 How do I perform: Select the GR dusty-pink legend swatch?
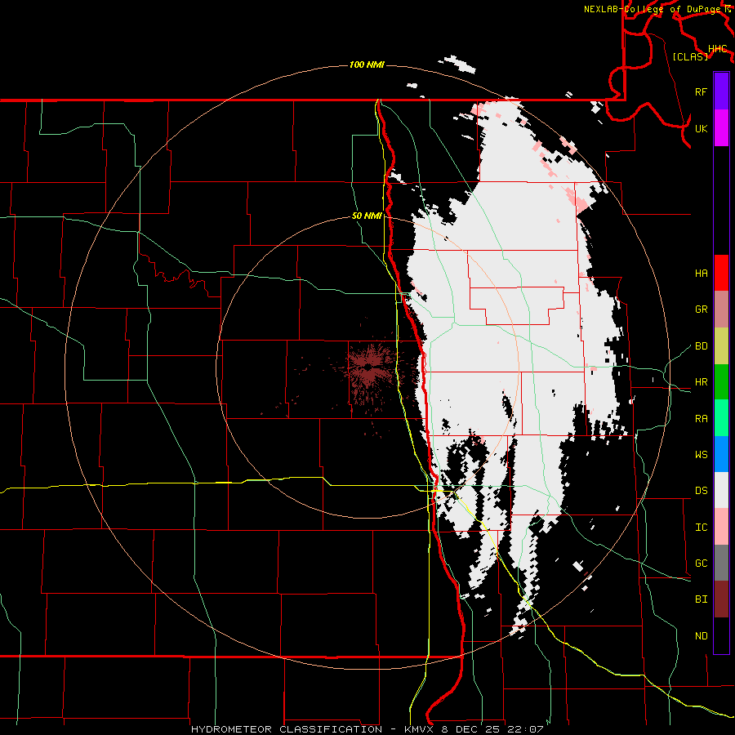point(721,310)
